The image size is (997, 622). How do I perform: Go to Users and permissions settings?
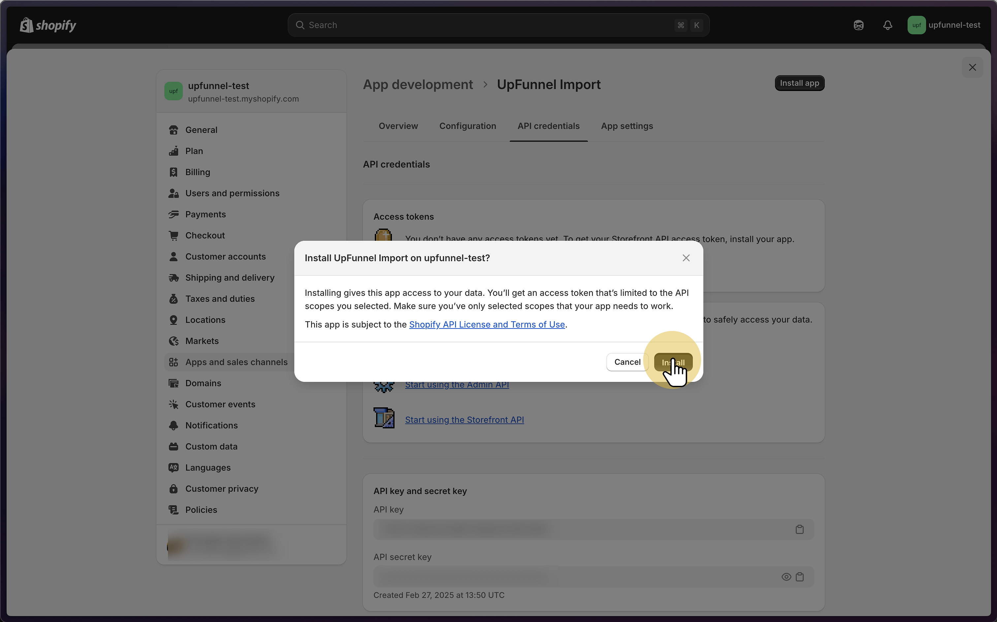coord(232,193)
